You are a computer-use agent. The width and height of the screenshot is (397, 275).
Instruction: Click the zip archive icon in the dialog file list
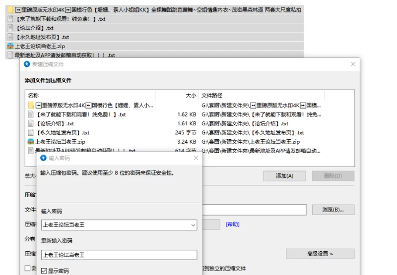(31, 142)
